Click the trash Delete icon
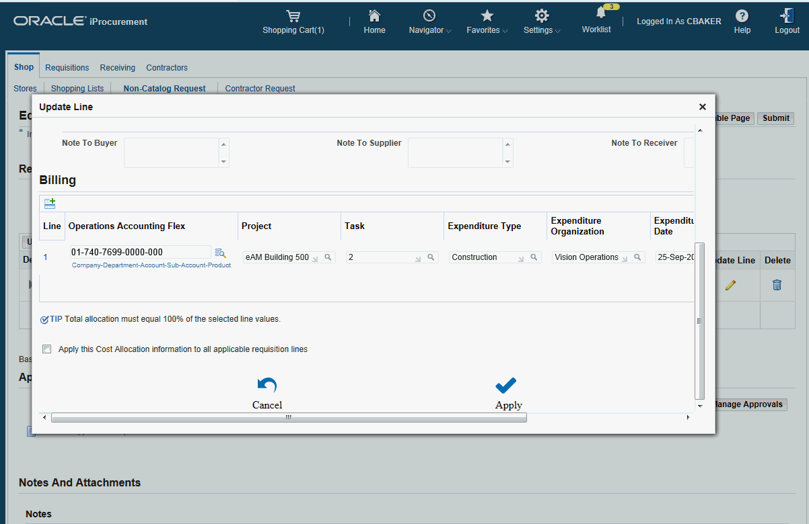This screenshot has height=524, width=809. [x=777, y=285]
